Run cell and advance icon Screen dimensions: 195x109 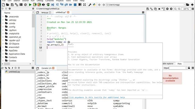pos(39,5)
